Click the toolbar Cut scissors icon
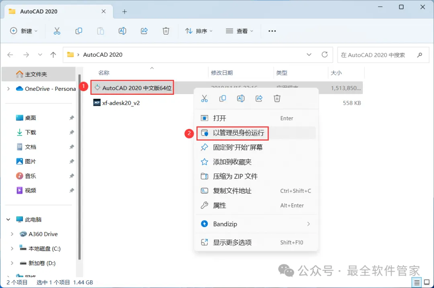 (57, 31)
